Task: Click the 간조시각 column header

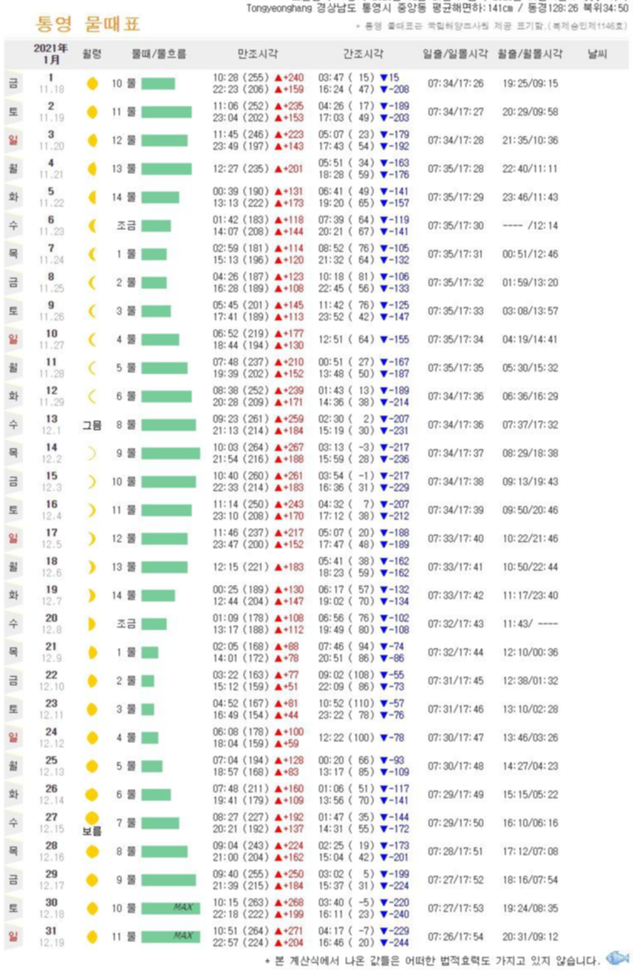Action: (x=363, y=54)
